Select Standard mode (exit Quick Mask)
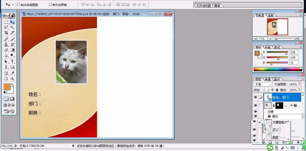Screen dimensions: 306x151 (x=6, y=99)
